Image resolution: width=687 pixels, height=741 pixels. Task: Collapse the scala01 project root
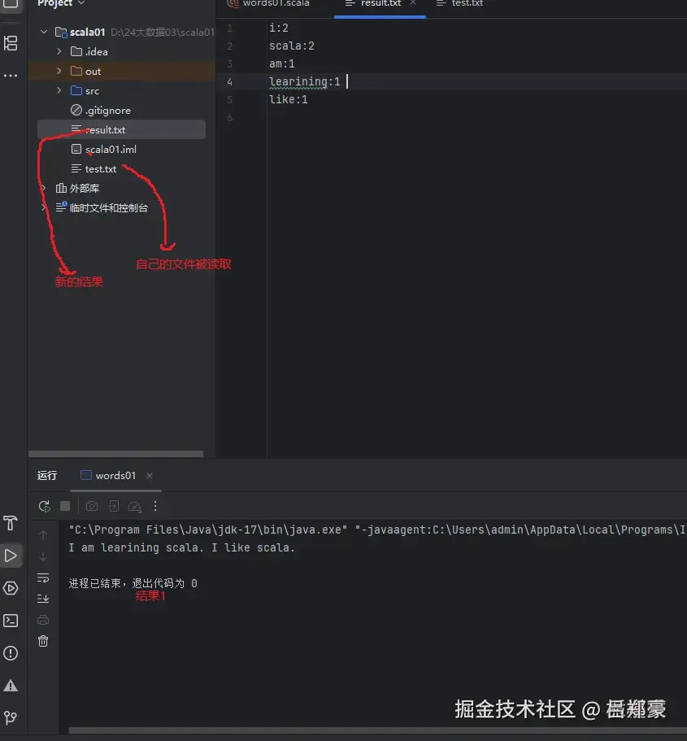pyautogui.click(x=44, y=32)
